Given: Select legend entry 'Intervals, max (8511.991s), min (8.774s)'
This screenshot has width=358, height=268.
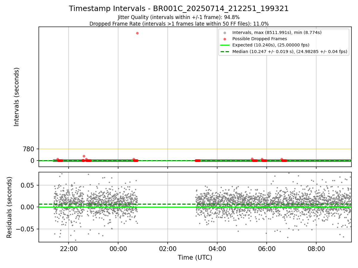Looking at the screenshot, I should coord(277,32).
